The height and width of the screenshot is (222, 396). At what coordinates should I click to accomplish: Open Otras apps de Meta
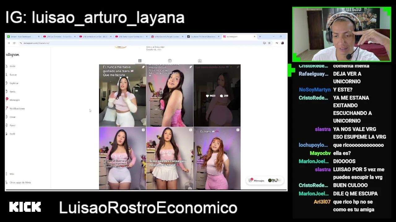click(x=20, y=183)
